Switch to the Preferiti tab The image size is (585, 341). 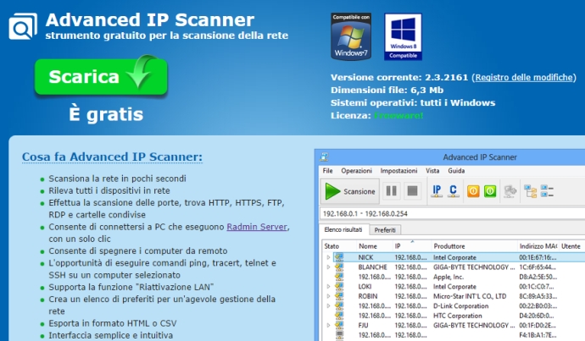385,230
